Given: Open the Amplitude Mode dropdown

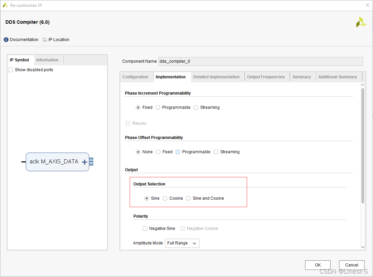Looking at the screenshot, I should (x=182, y=243).
